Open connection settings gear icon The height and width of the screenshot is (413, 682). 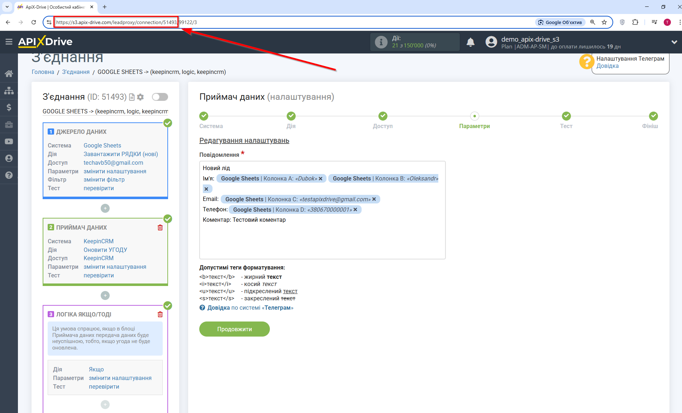[140, 97]
